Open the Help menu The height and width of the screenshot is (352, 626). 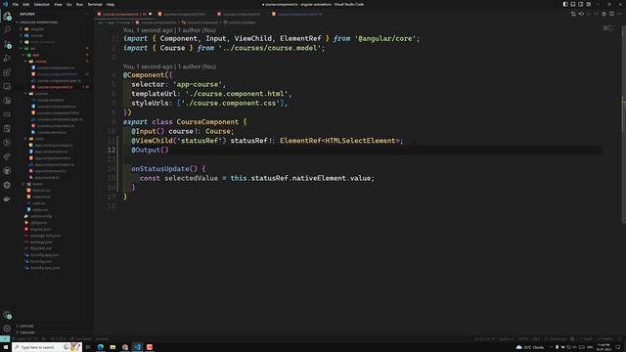[x=111, y=4]
